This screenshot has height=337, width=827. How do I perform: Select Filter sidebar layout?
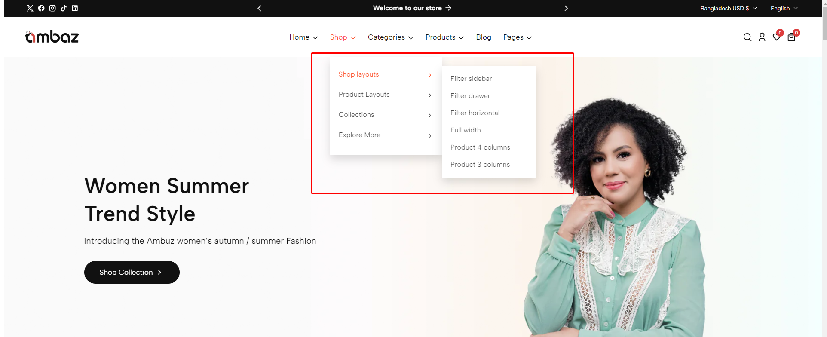tap(471, 79)
